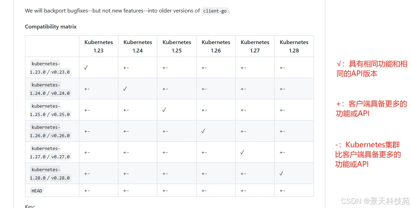
Task: Select the Kubernetes 1.28 column header
Action: coord(294,46)
